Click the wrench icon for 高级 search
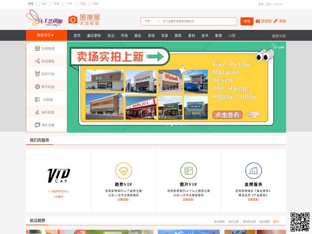 click(x=276, y=21)
